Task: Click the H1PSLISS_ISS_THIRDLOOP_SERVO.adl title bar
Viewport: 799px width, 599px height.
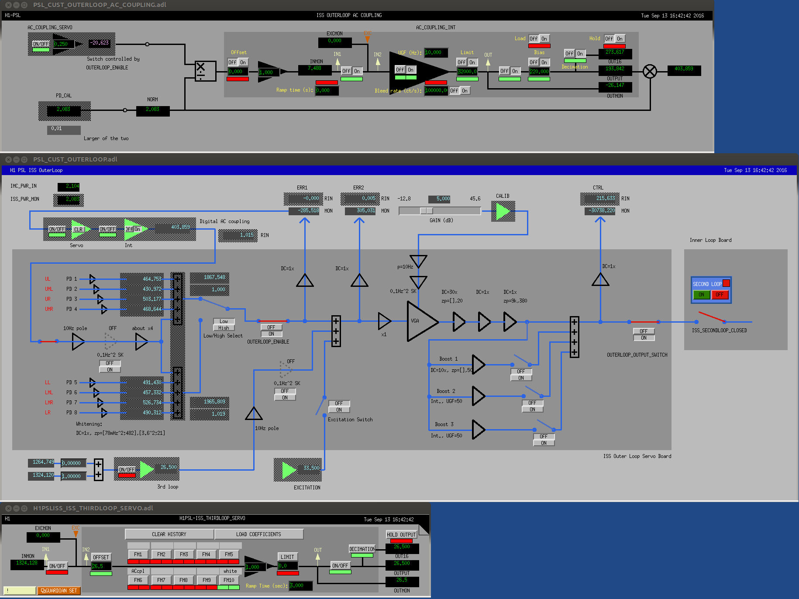Action: point(215,508)
